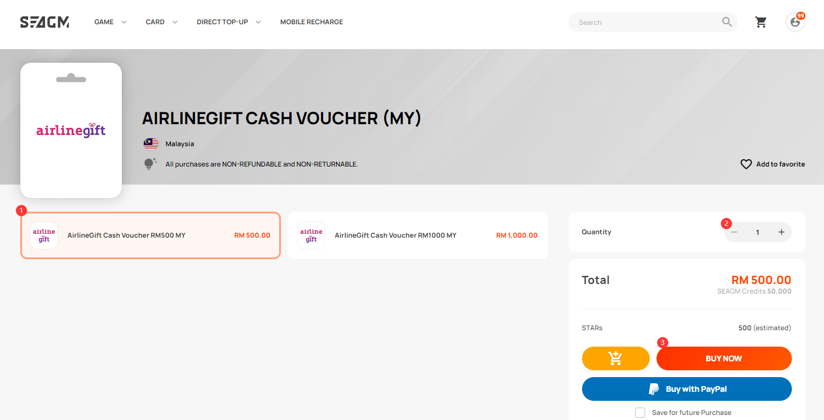The image size is (824, 420).
Task: Click the lightbulb tip icon
Action: 149,163
